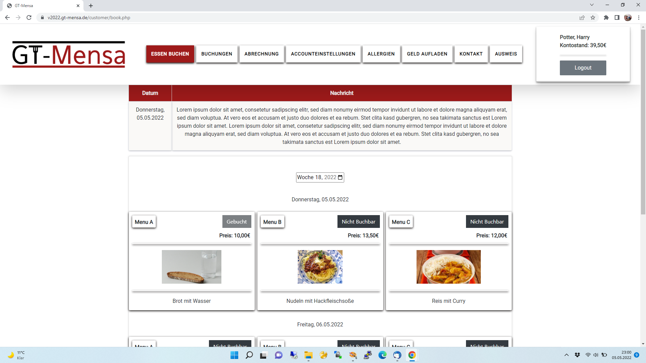Click the page vertical scrollbar

[x=643, y=121]
